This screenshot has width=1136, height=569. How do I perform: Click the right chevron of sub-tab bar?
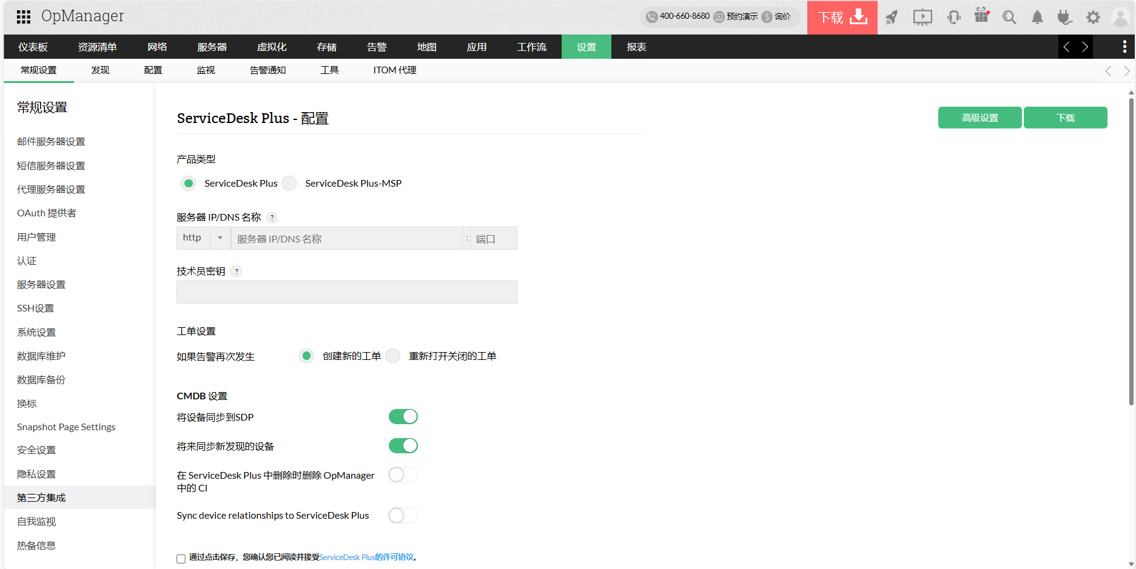pyautogui.click(x=1127, y=71)
